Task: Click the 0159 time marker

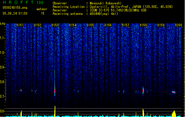Action: 161,25
